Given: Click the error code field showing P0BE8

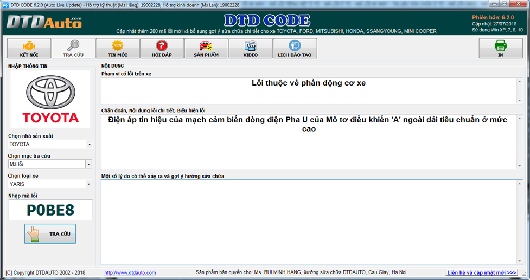Looking at the screenshot, I should 50,210.
